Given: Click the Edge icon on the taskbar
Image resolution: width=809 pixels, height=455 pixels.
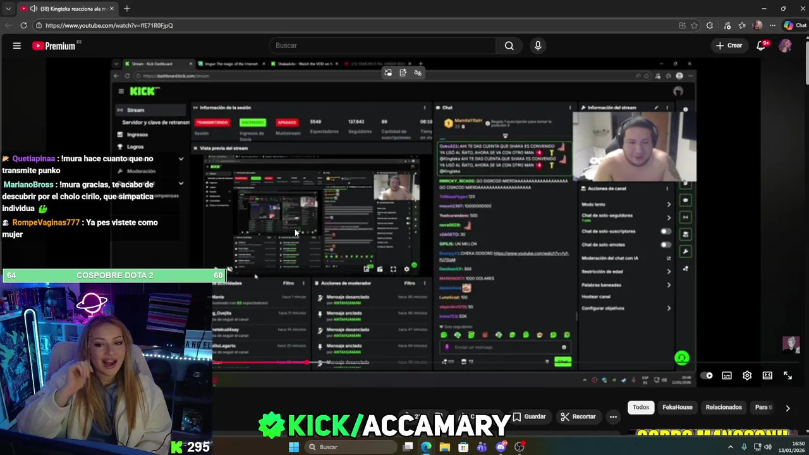Looking at the screenshot, I should [426, 447].
